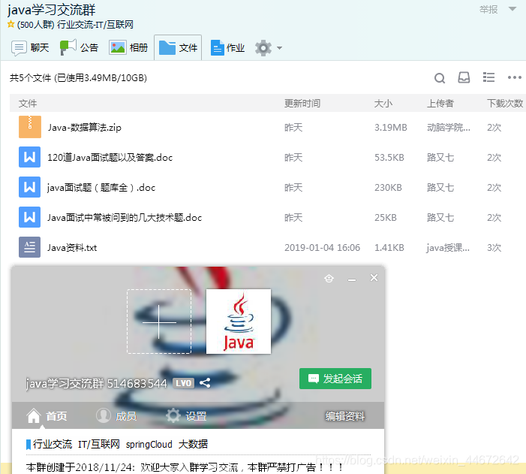Image resolution: width=526 pixels, height=474 pixels.
Task: Click the springCloud tag
Action: point(149,444)
